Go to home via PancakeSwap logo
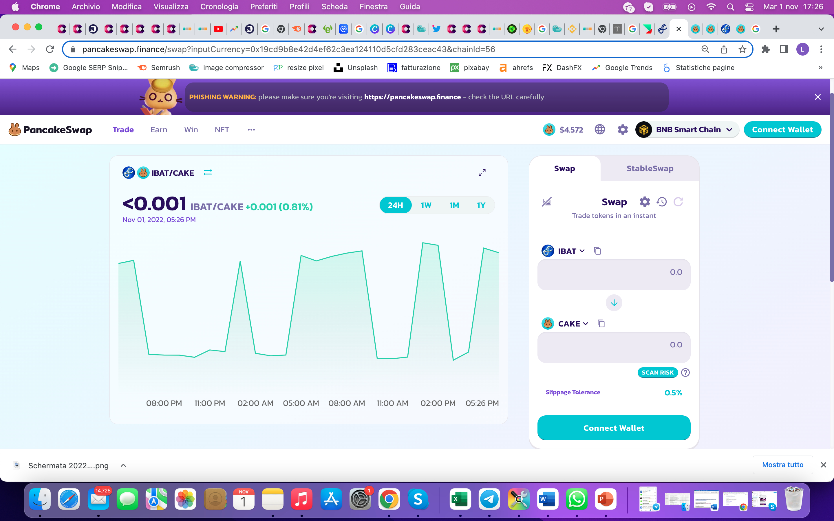 coord(50,130)
